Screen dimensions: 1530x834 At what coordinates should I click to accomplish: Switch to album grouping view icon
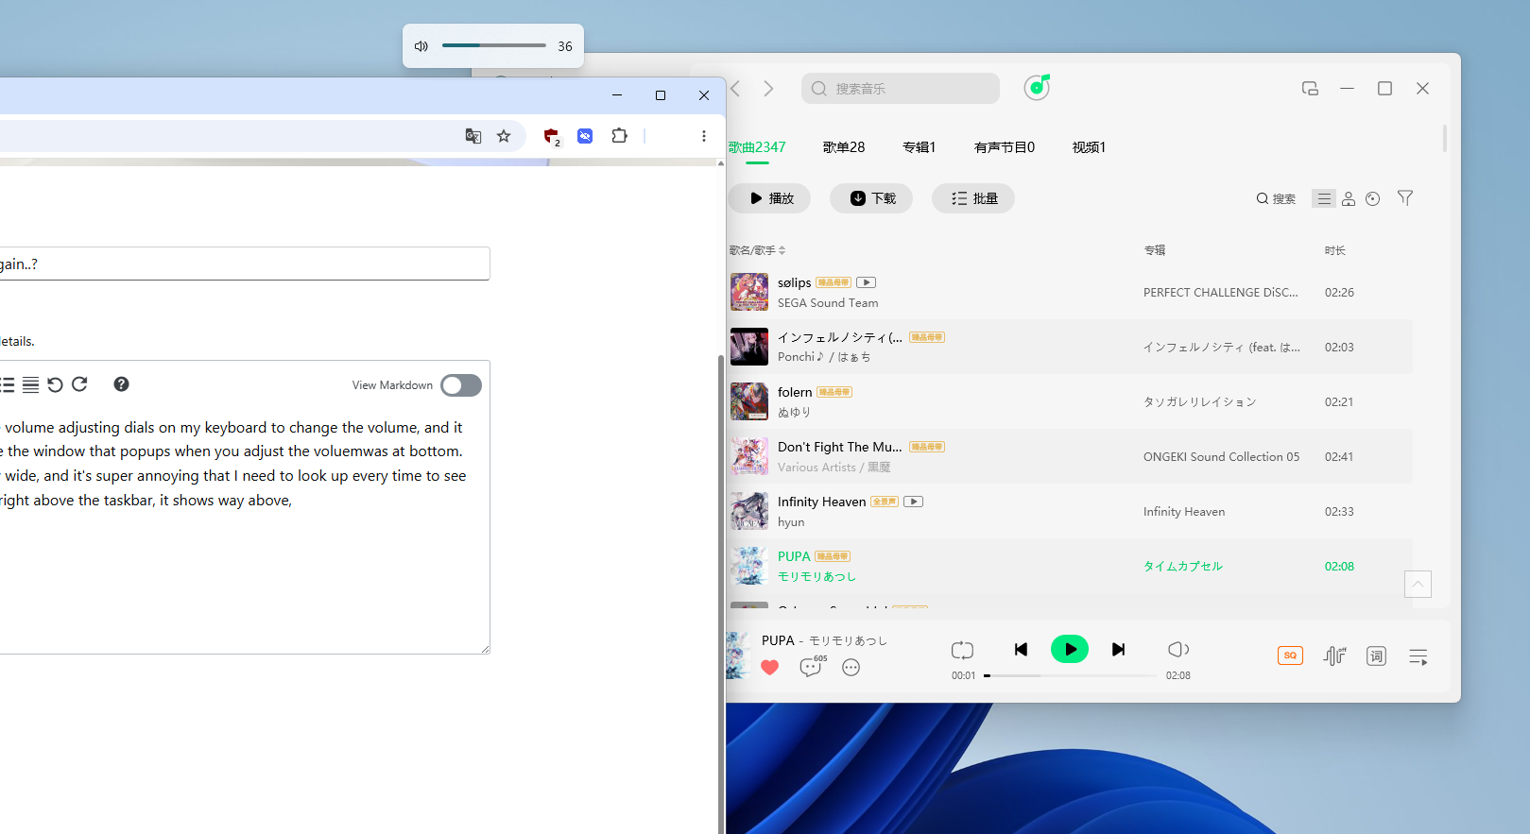coord(1373,198)
